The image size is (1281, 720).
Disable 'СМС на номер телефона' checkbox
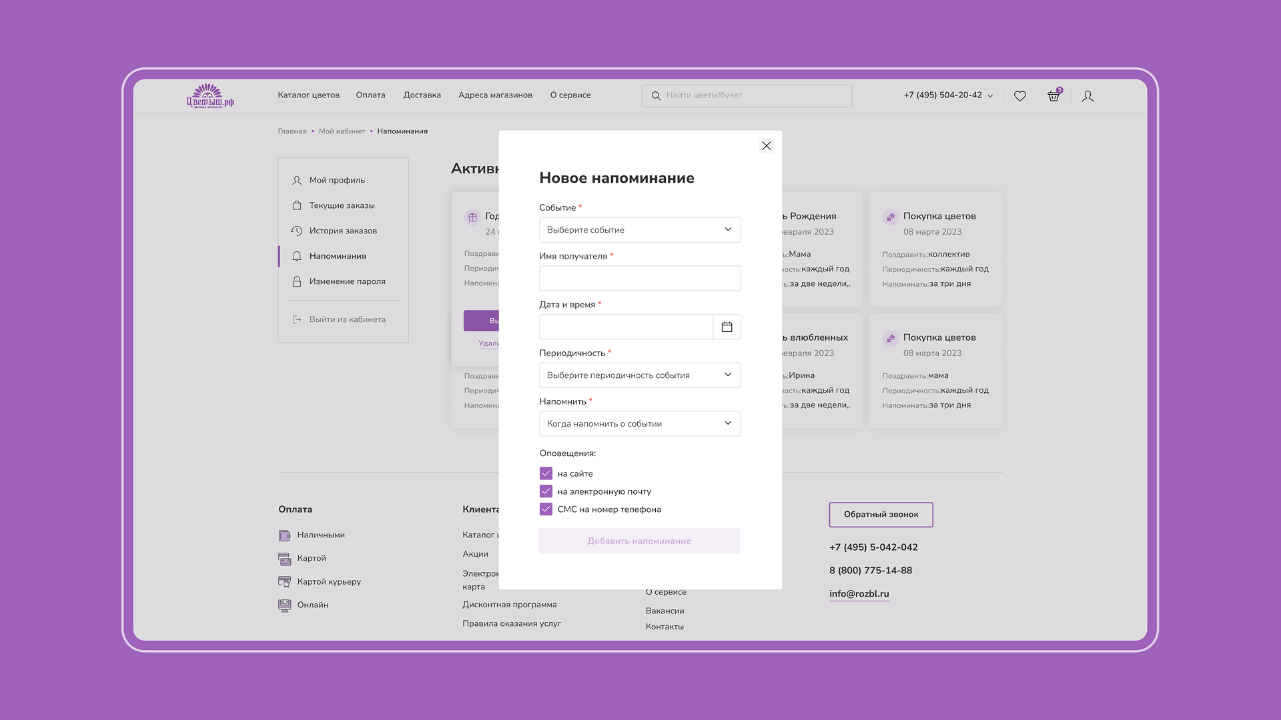pyautogui.click(x=546, y=509)
